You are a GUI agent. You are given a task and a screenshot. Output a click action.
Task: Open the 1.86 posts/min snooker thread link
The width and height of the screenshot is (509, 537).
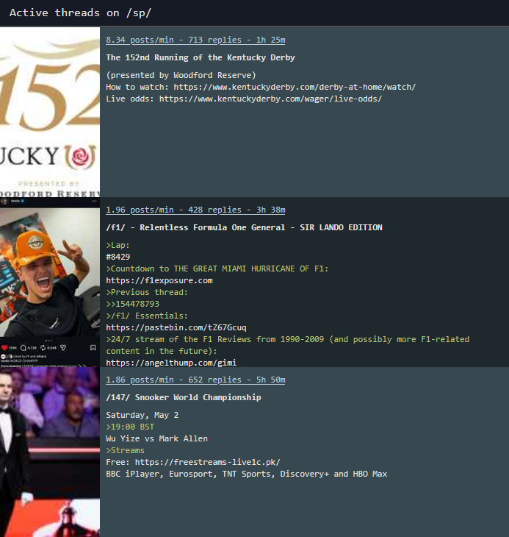pyautogui.click(x=195, y=380)
